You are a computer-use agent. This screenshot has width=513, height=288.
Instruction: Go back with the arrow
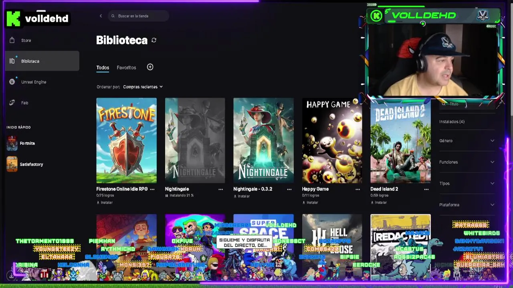pos(101,16)
